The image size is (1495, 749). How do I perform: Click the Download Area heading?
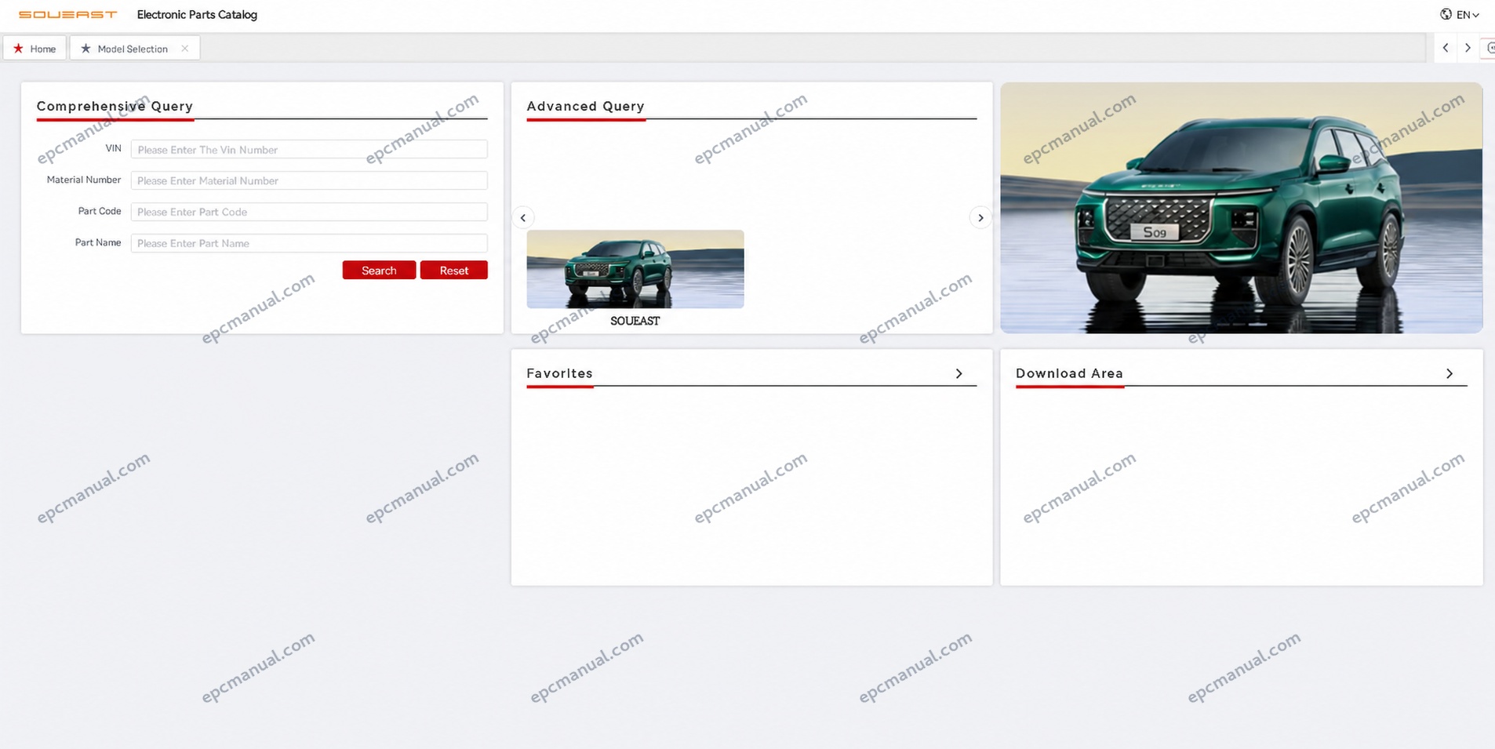(1069, 373)
